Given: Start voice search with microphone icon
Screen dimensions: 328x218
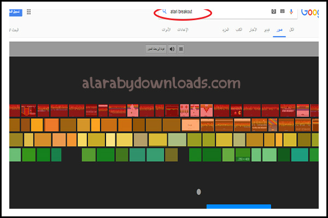Looking at the screenshot, I should pyautogui.click(x=291, y=11).
